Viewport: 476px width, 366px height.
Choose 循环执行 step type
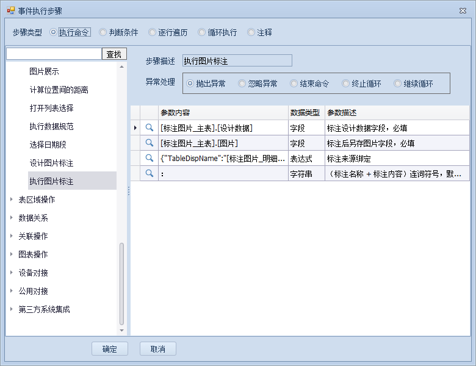202,32
